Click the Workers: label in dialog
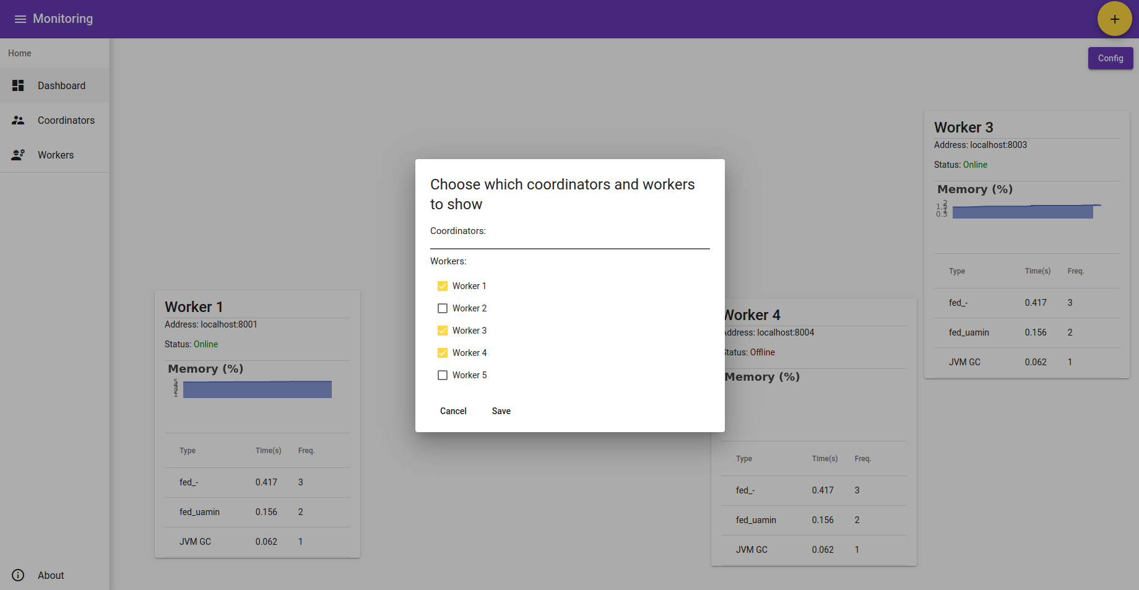 tap(448, 261)
